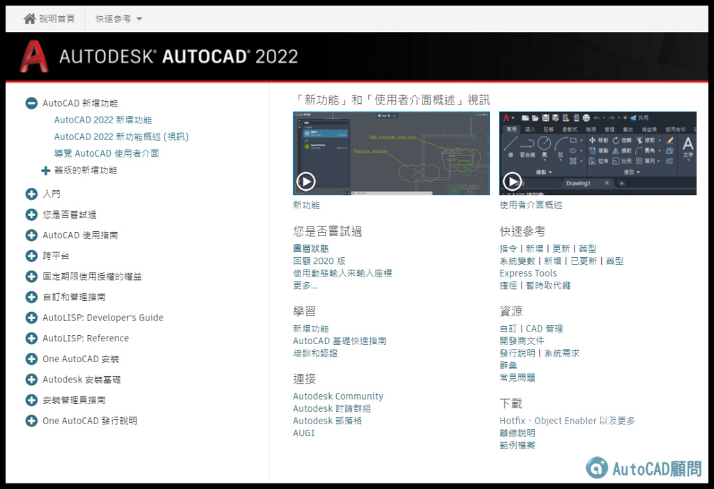The width and height of the screenshot is (714, 489).
Task: Expand 固定期限使用授權的權益 node
Action: click(31, 277)
